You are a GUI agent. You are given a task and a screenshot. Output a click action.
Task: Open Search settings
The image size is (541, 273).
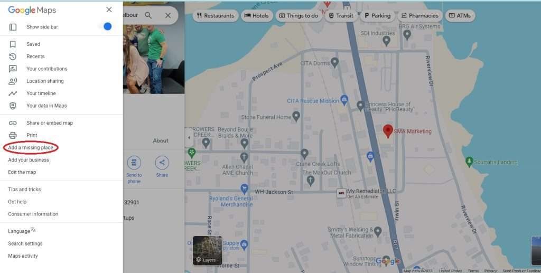25,244
